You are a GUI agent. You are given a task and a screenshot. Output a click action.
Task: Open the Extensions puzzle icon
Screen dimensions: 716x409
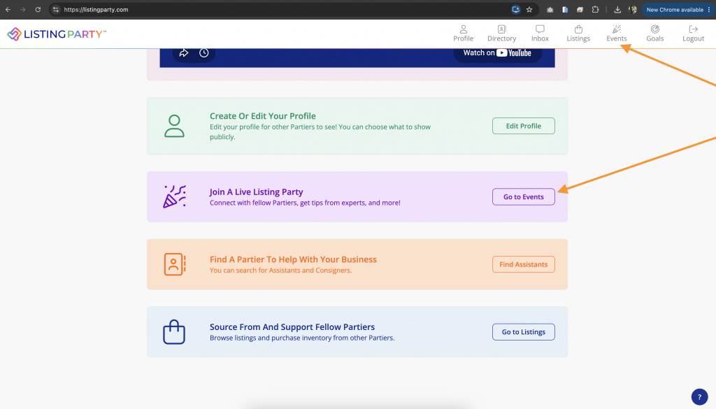click(x=595, y=10)
